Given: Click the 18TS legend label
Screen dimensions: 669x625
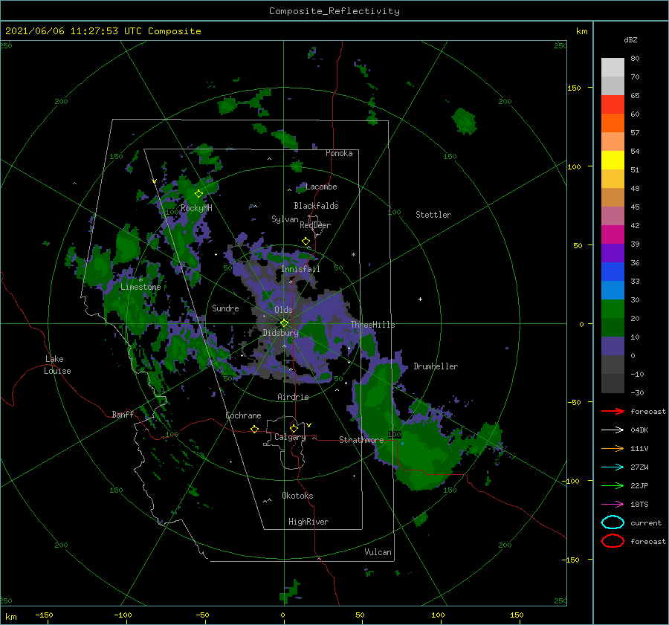Looking at the screenshot, I should click(x=639, y=505).
